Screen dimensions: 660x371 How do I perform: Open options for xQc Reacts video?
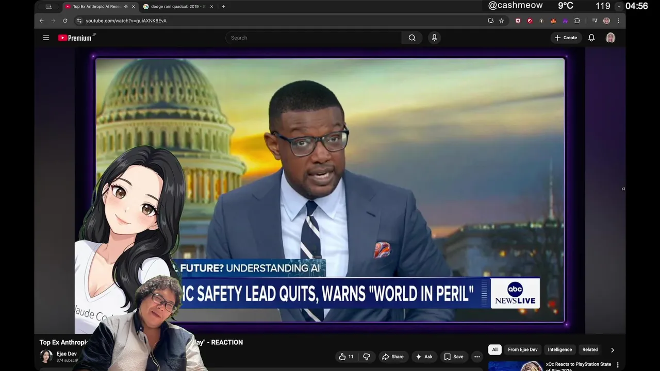pos(618,365)
